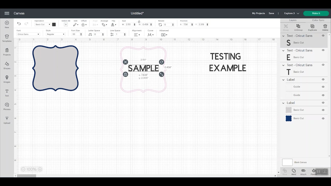Hide the blue Basic Cut layer
Viewport: 331px width, 186px height.
click(323, 118)
